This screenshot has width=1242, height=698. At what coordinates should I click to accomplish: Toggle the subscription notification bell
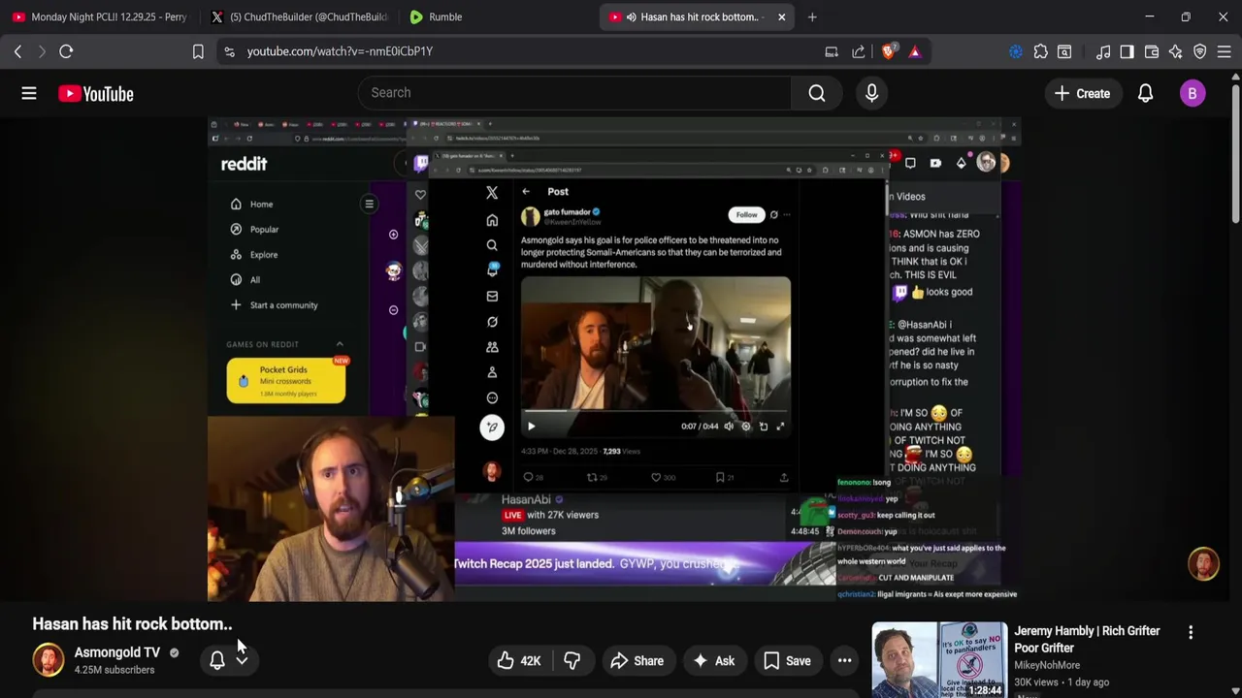[x=217, y=660]
